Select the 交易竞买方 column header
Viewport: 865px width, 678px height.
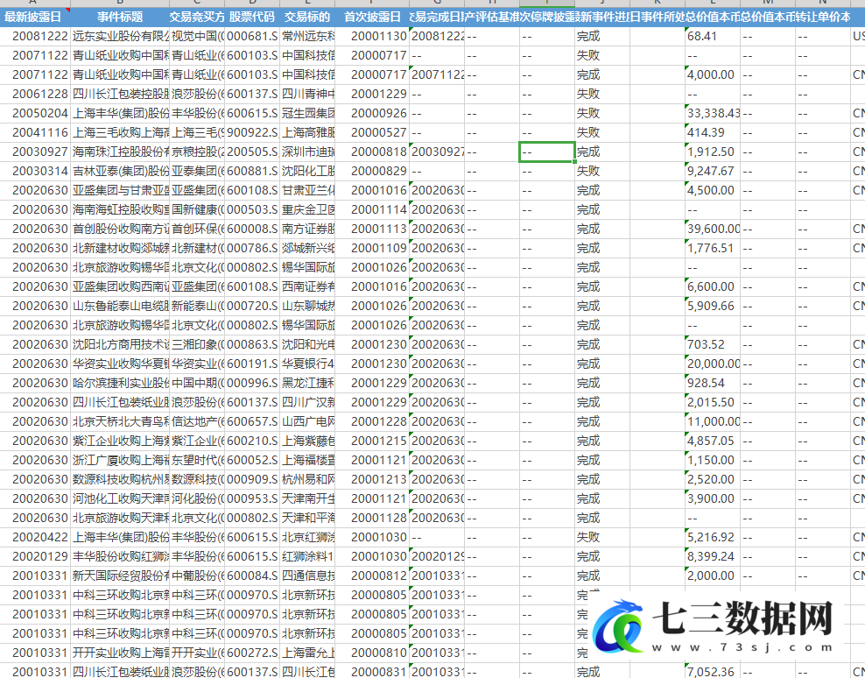[197, 18]
